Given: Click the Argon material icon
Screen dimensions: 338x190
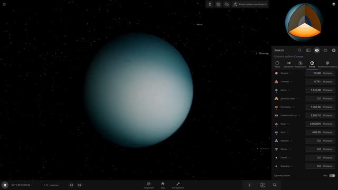Looking at the screenshot, I should tap(276, 90).
